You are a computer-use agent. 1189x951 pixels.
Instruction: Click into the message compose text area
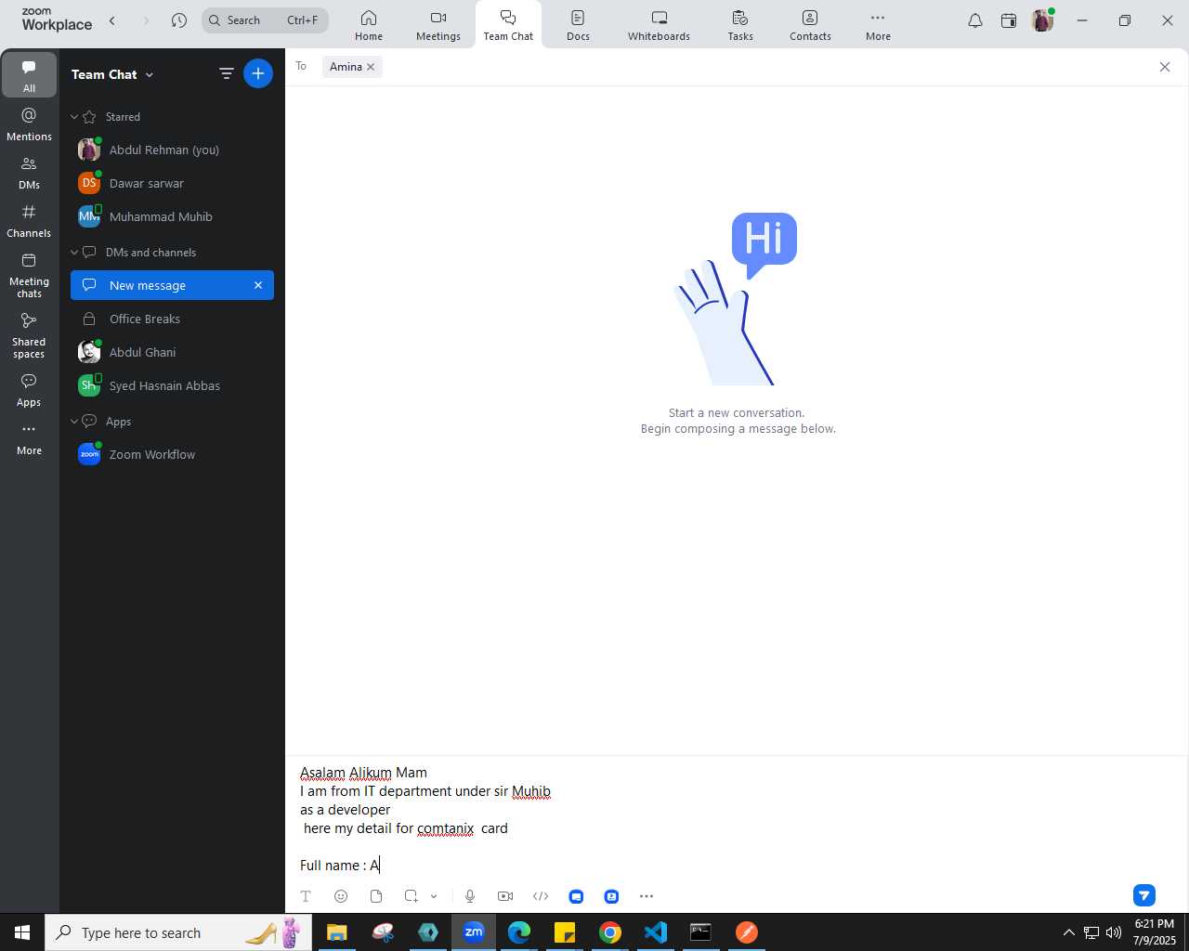737,818
